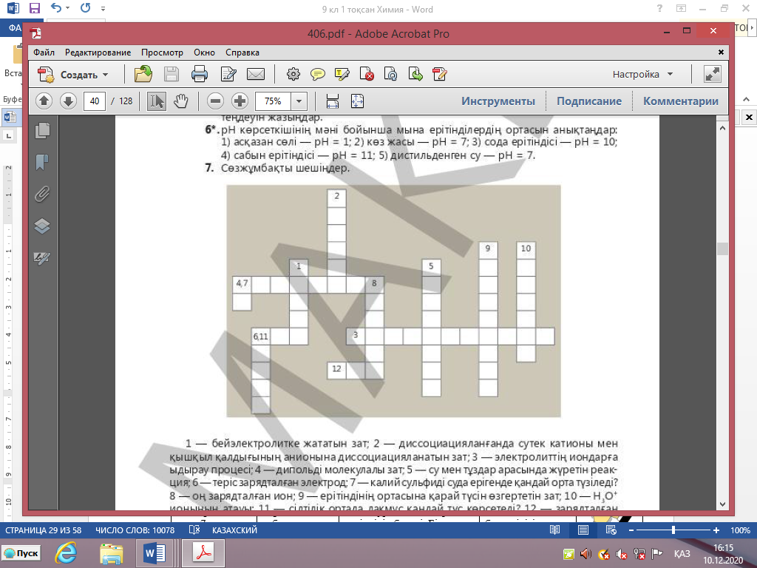Go to the next page with down arrow
This screenshot has height=568, width=757.
click(x=68, y=101)
